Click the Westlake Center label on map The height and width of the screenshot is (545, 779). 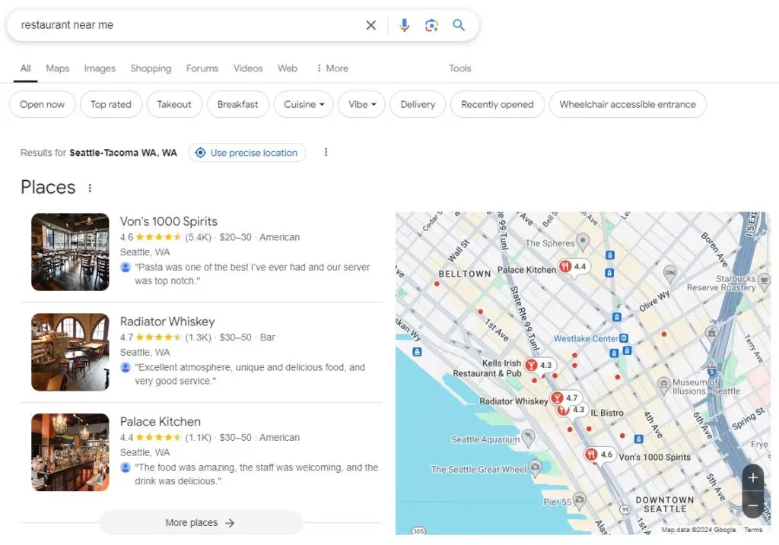point(587,338)
